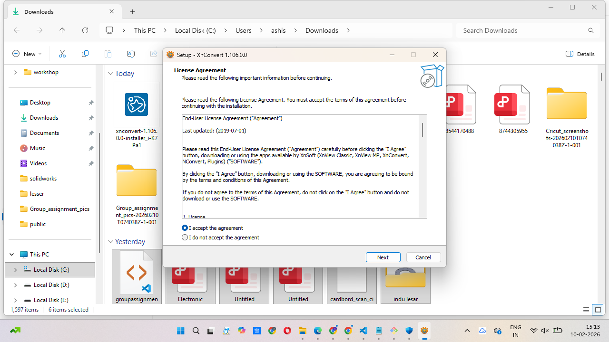Expand the chevron after Downloads breadcrumb

pos(348,30)
